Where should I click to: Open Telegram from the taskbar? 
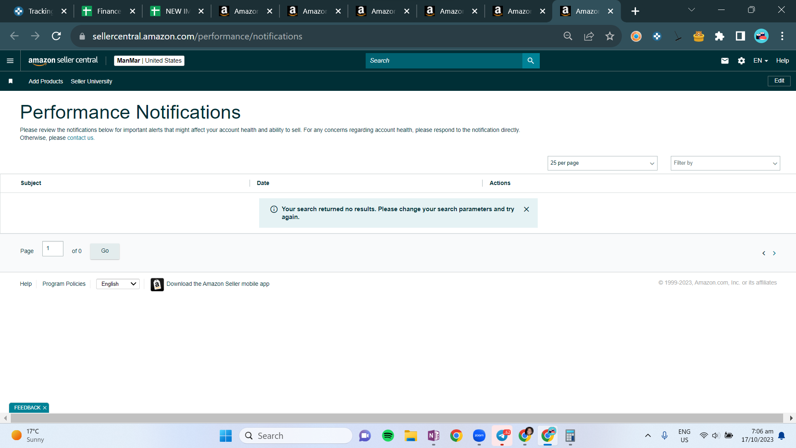(x=502, y=436)
